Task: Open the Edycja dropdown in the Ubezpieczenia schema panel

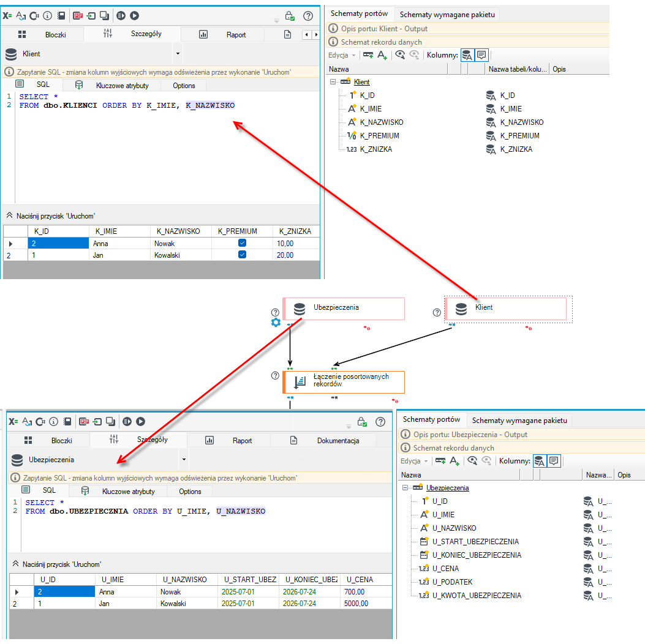Action: [x=414, y=461]
